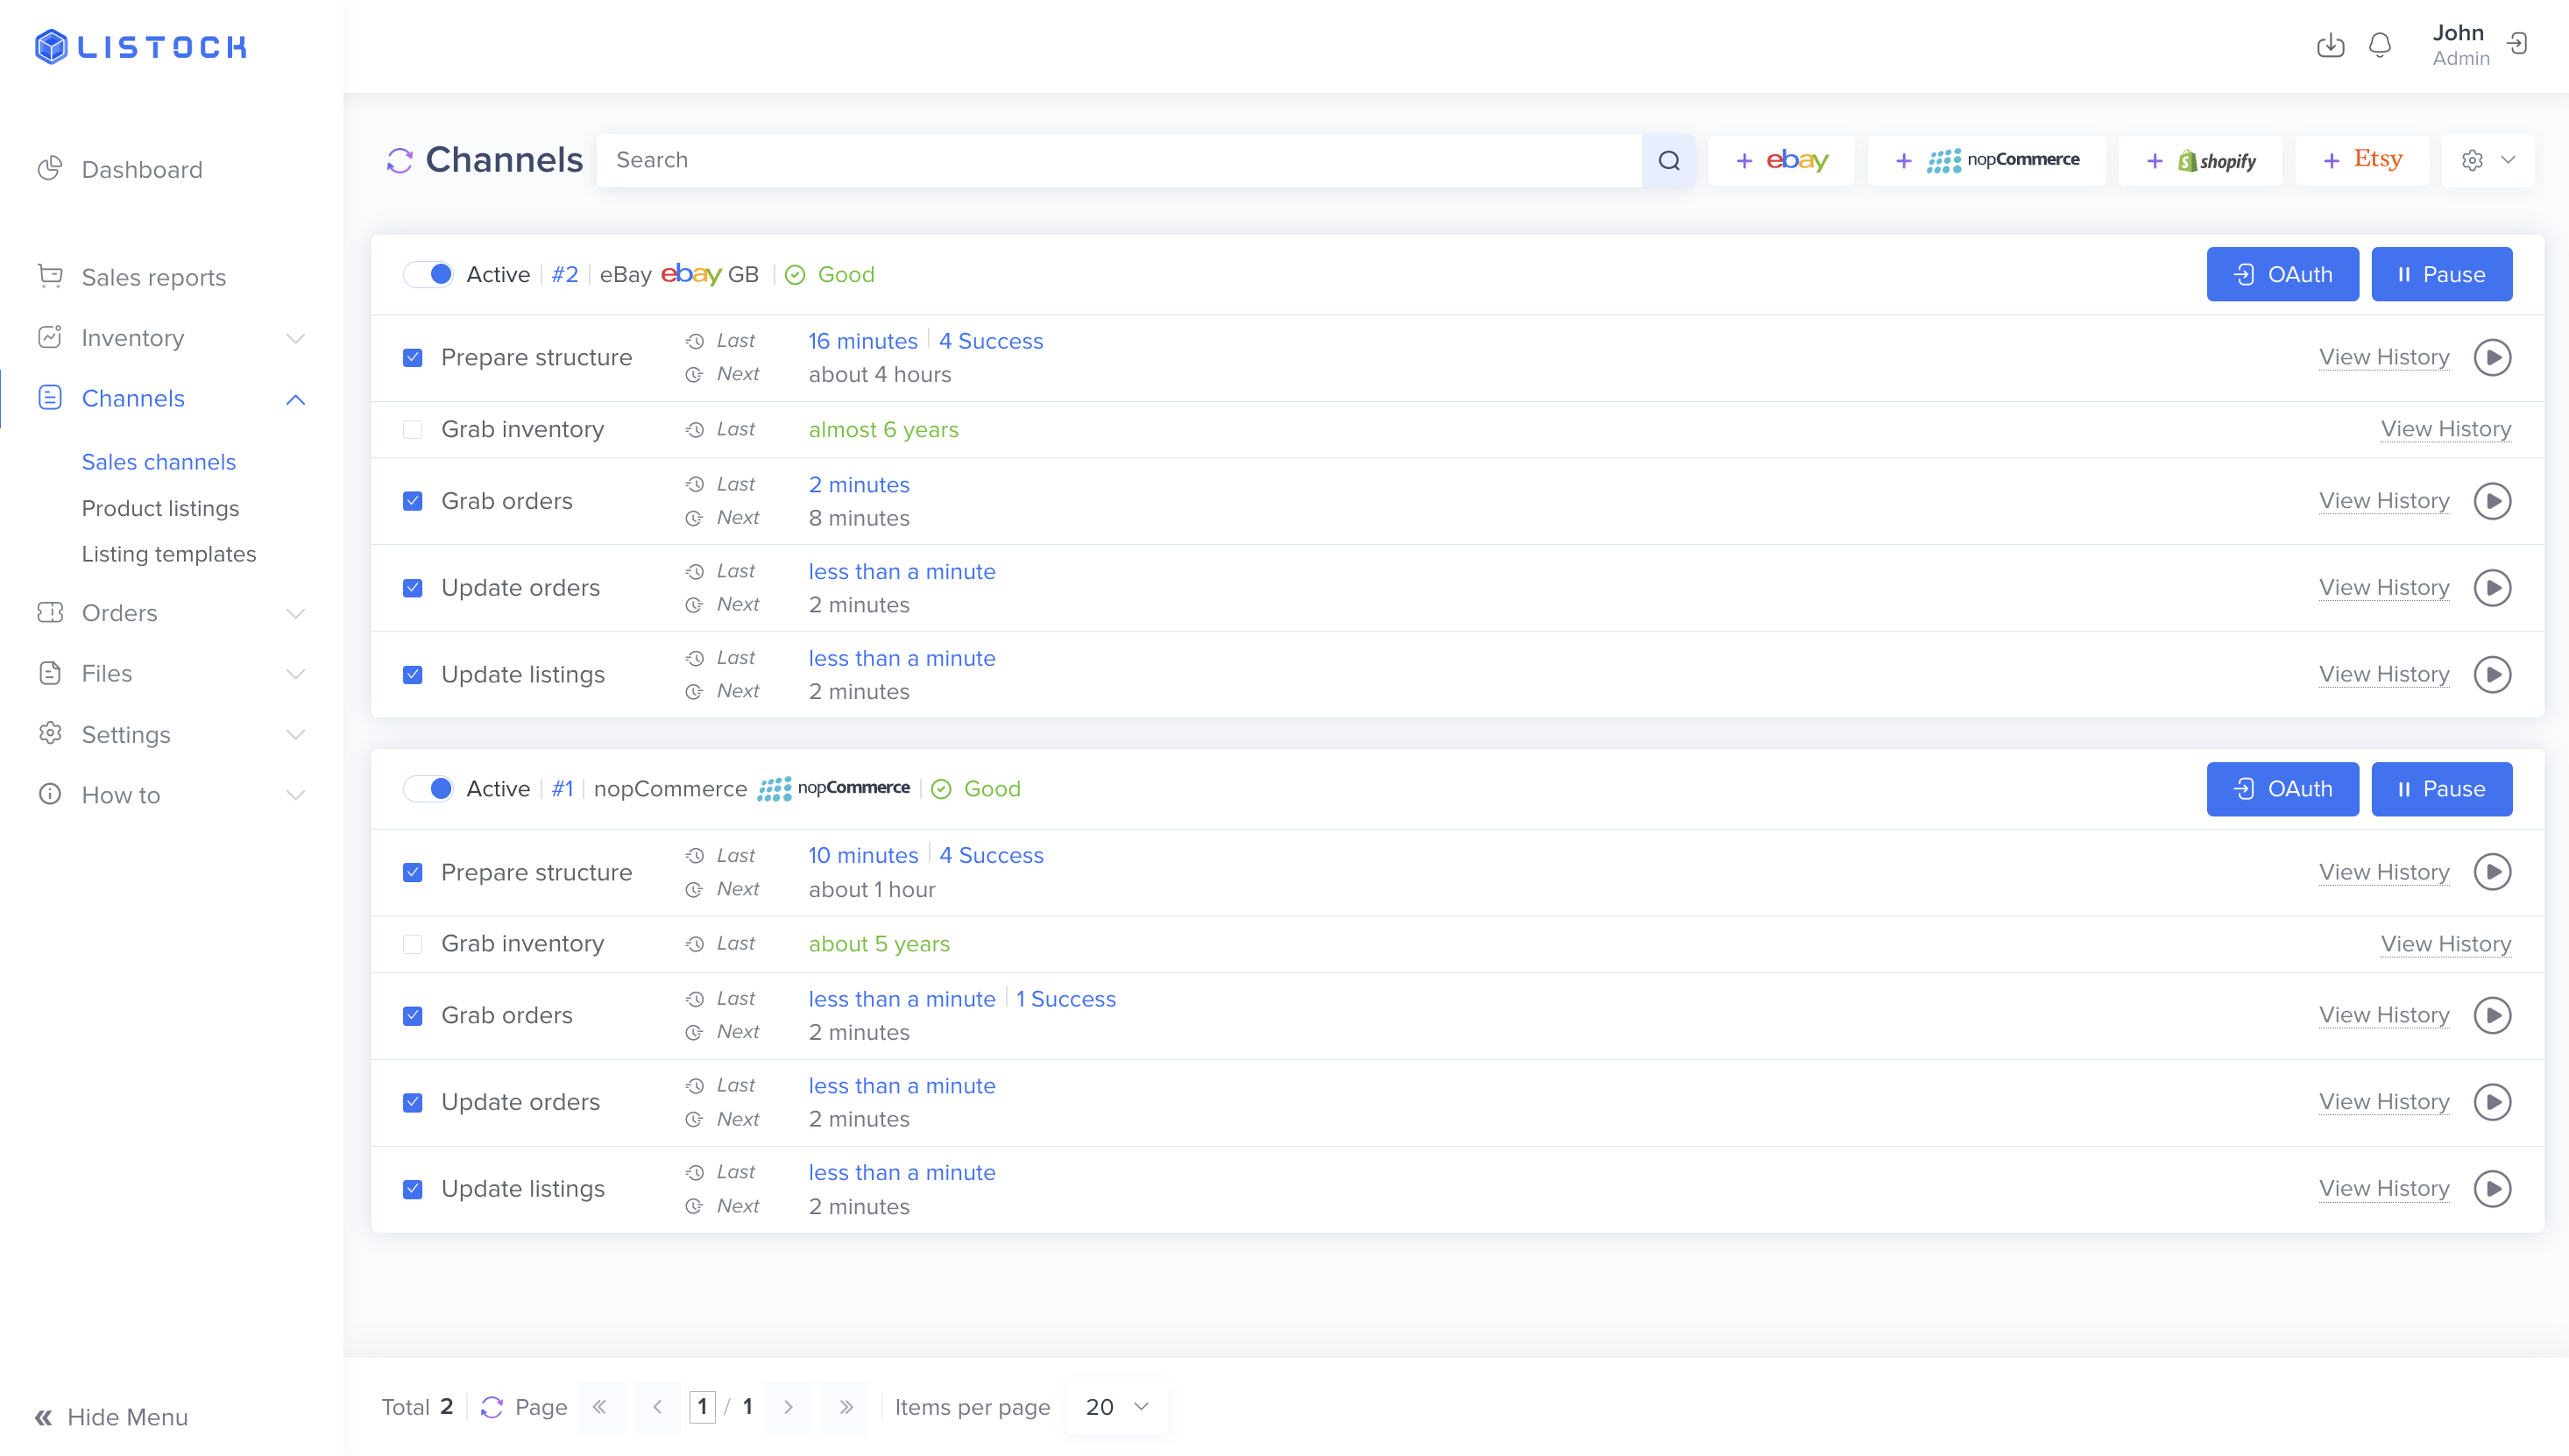
Task: Click the logout icon beside John
Action: click(x=2517, y=44)
